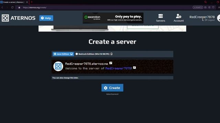Go back in browser history
Screen dimensions: 220x123
point(2,8)
